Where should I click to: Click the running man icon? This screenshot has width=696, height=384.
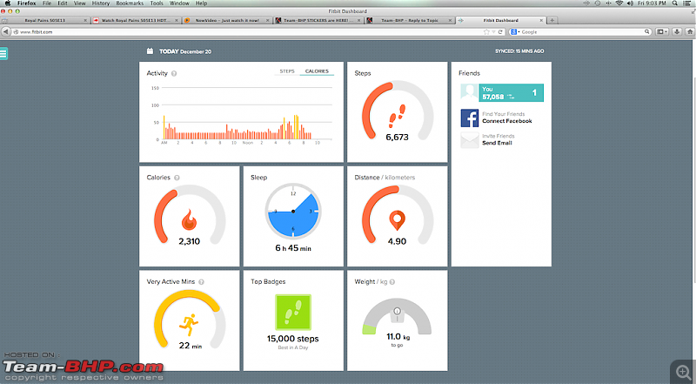189,325
